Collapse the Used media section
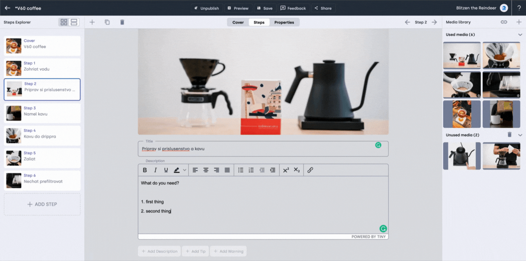This screenshot has height=261, width=526. [x=520, y=35]
